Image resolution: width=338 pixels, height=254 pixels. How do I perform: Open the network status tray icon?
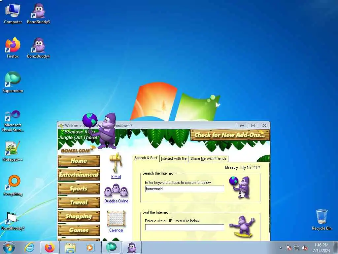297,248
